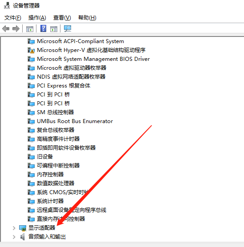Click icon beside 复合总线枚举器
Screen dimensions: 244x247
31,130
